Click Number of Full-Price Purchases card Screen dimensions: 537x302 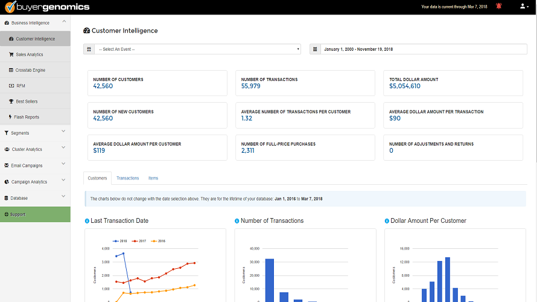[305, 147]
